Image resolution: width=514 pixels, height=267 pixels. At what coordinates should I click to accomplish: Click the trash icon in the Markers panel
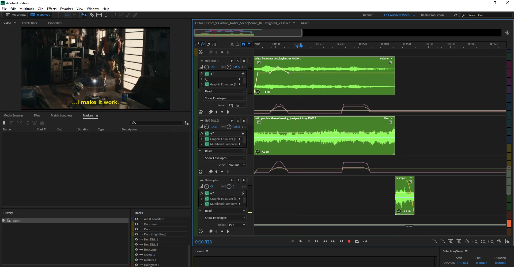(x=12, y=123)
